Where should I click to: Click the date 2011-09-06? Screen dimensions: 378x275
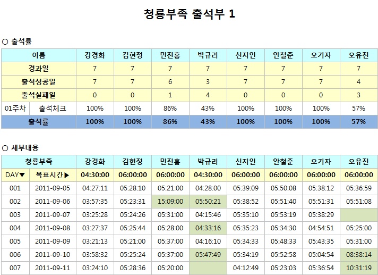53,202
